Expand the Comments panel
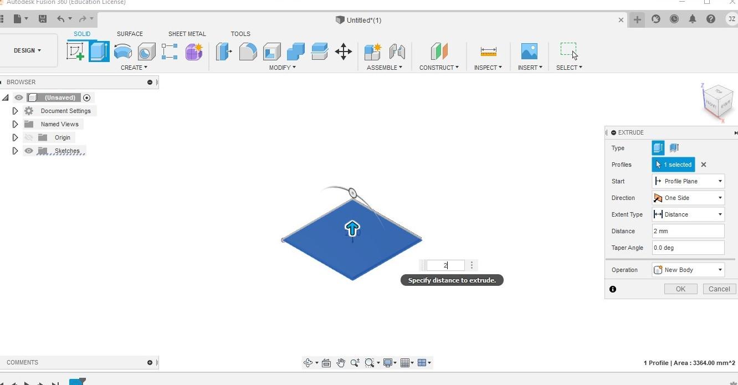This screenshot has width=738, height=385. pyautogui.click(x=150, y=362)
